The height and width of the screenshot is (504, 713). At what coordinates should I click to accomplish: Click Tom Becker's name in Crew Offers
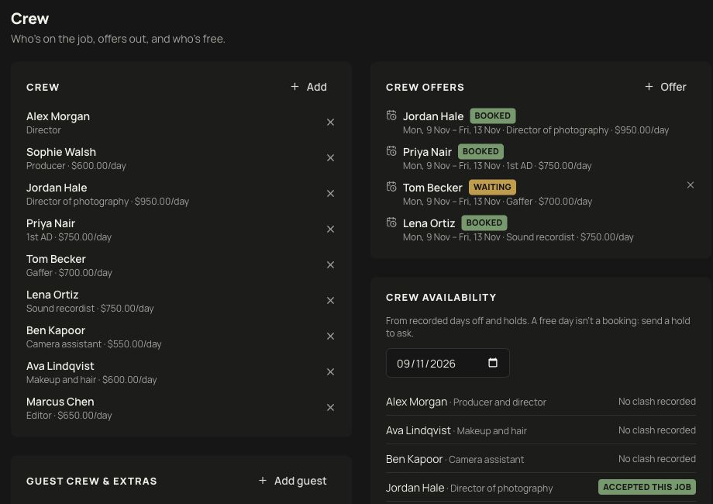[x=432, y=188]
